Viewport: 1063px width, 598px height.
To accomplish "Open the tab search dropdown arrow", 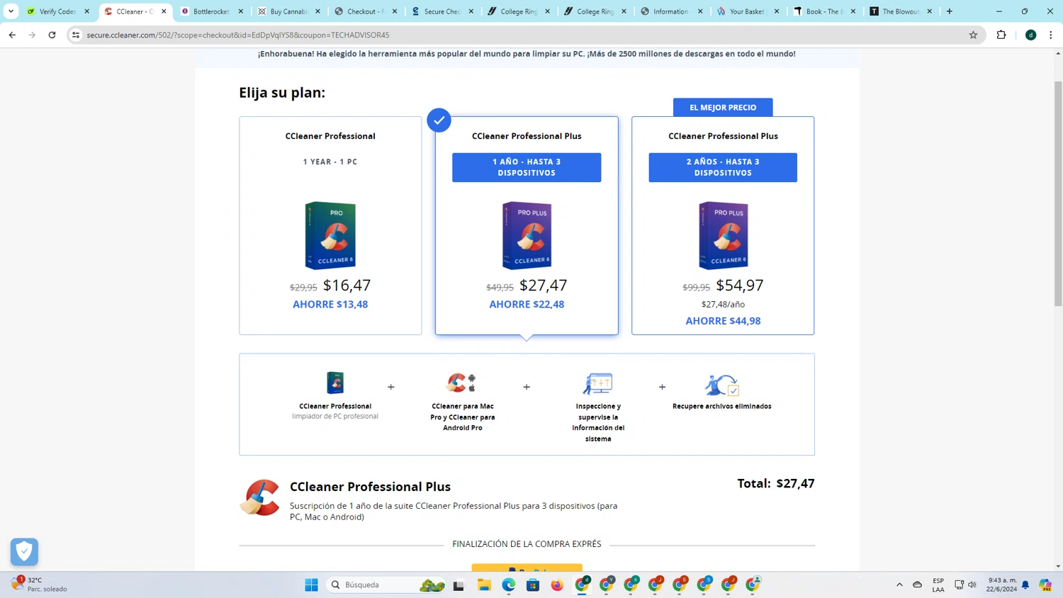I will pyautogui.click(x=11, y=11).
